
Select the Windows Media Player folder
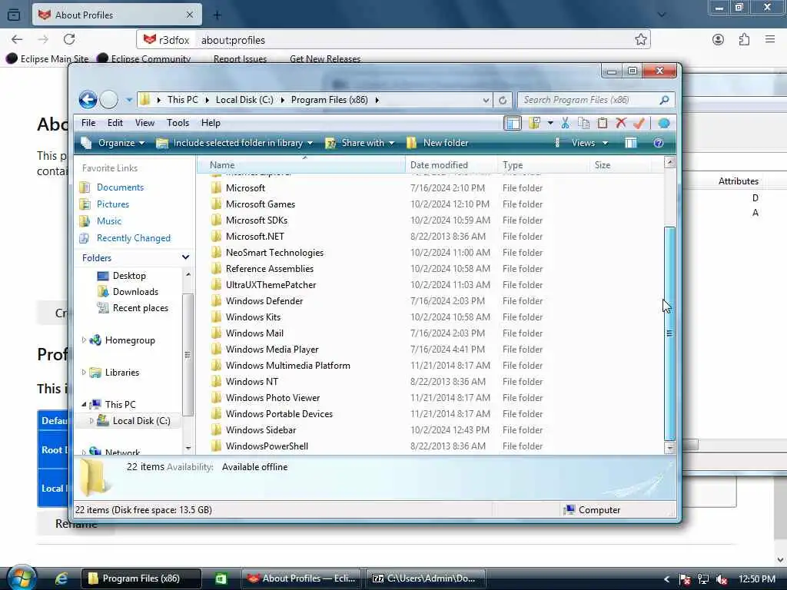(x=272, y=350)
